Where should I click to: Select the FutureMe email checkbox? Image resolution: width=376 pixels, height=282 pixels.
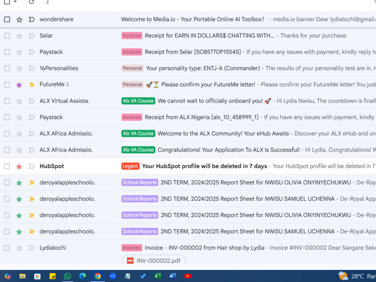point(7,85)
